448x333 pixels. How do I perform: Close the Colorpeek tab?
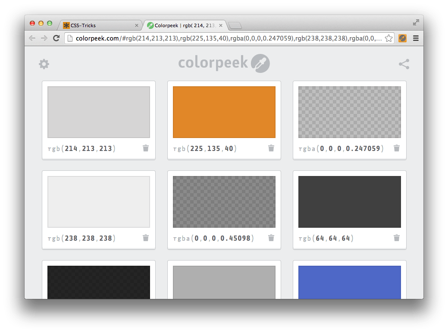(x=221, y=25)
